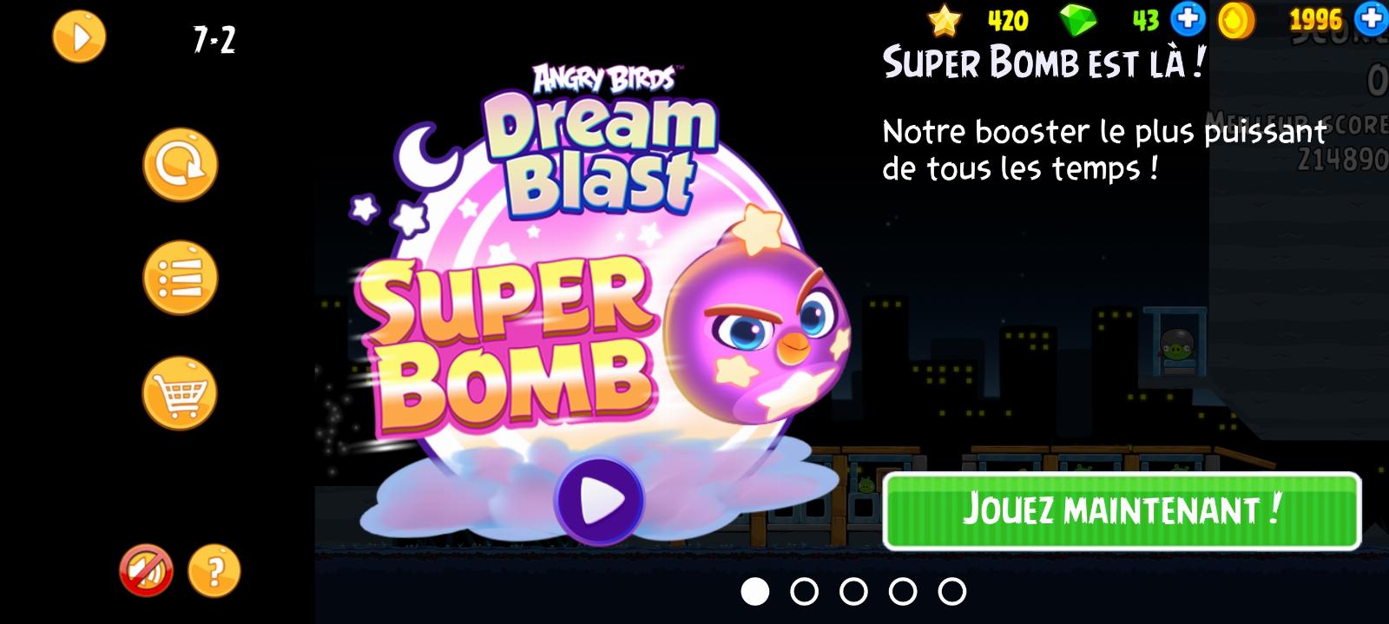Select the third carousel page dot
Viewport: 1389px width, 624px height.
click(853, 591)
